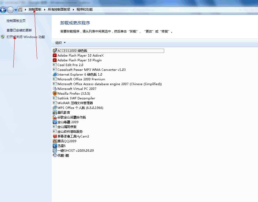
Task: Click the WinRAR 压缩文件管理器 icon
Action: (x=55, y=103)
